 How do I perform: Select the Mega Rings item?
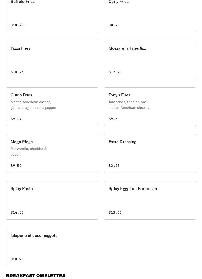point(52,154)
